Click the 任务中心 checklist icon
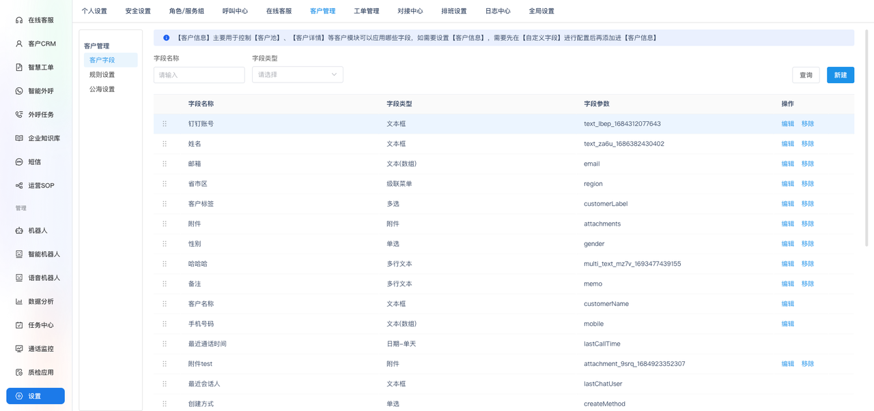 point(19,325)
